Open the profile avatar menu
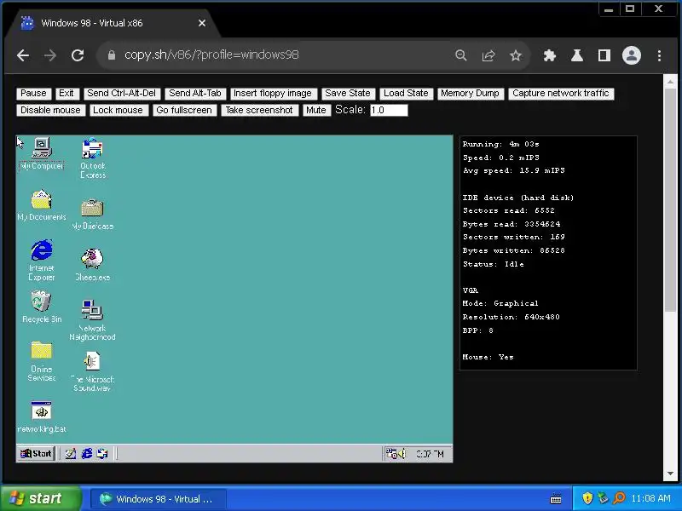The image size is (682, 511). click(x=632, y=55)
